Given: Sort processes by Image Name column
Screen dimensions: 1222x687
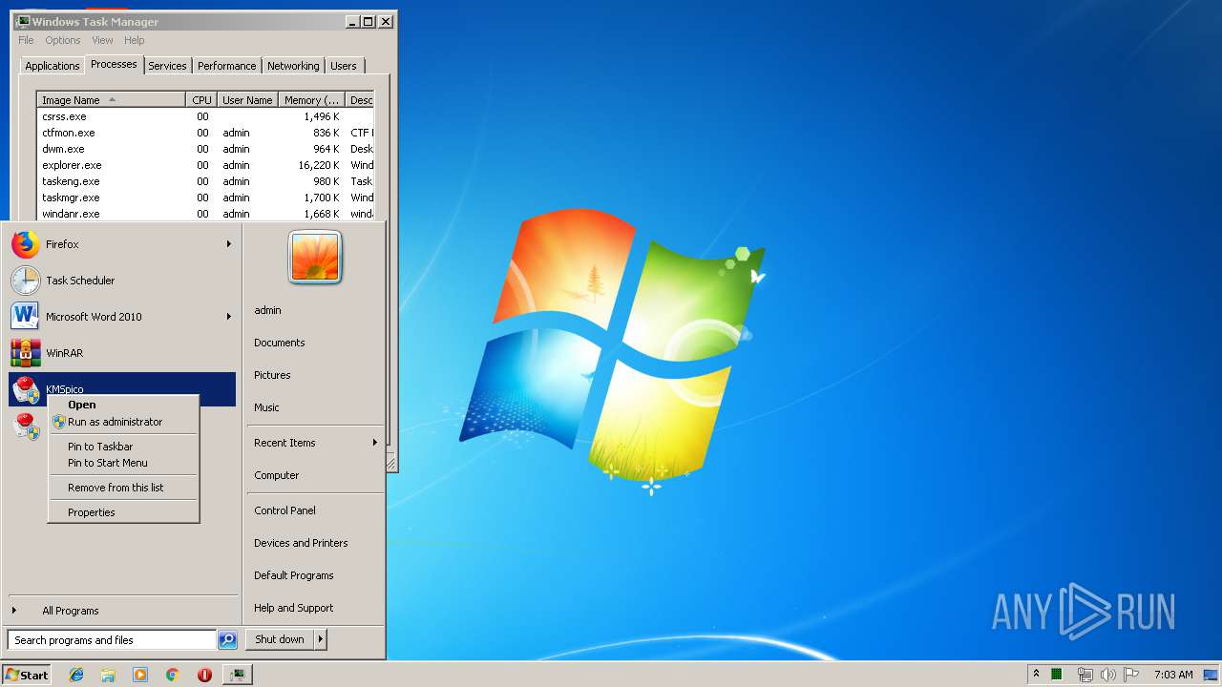Looking at the screenshot, I should click(x=111, y=99).
